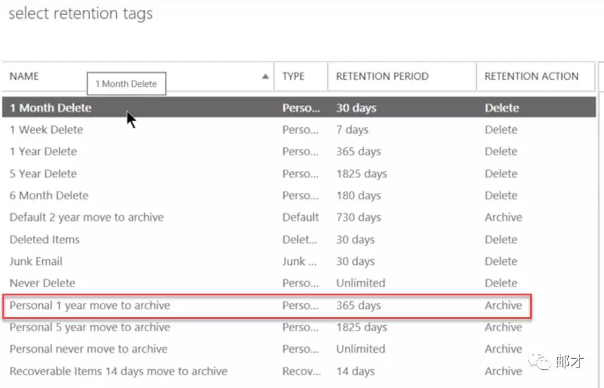
Task: Choose the 1 Year Delete tag
Action: [x=43, y=151]
